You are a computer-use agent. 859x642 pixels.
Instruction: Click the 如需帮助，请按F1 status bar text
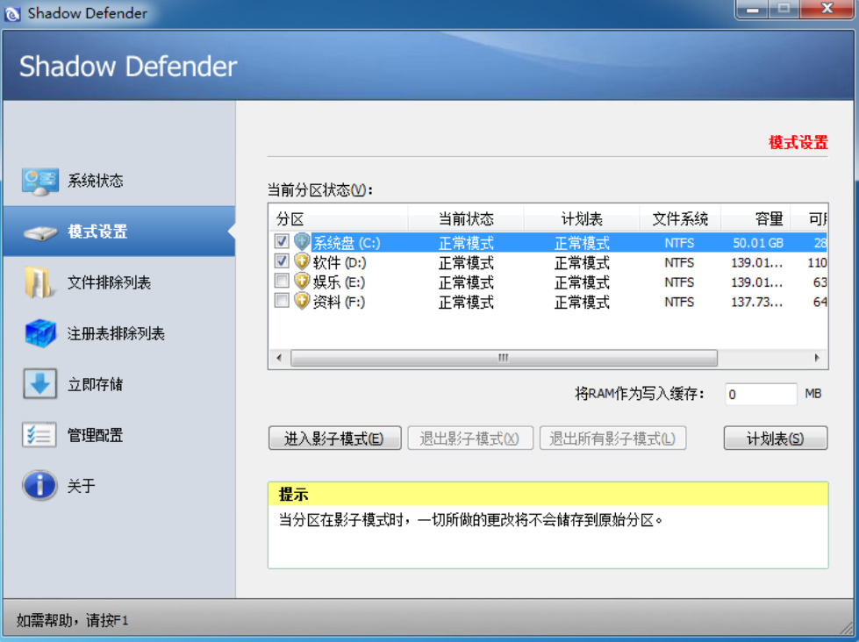click(x=72, y=620)
